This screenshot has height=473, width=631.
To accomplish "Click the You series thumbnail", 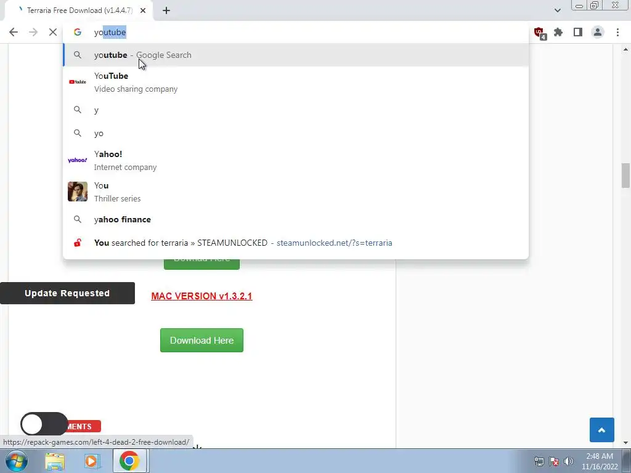I will (77, 192).
